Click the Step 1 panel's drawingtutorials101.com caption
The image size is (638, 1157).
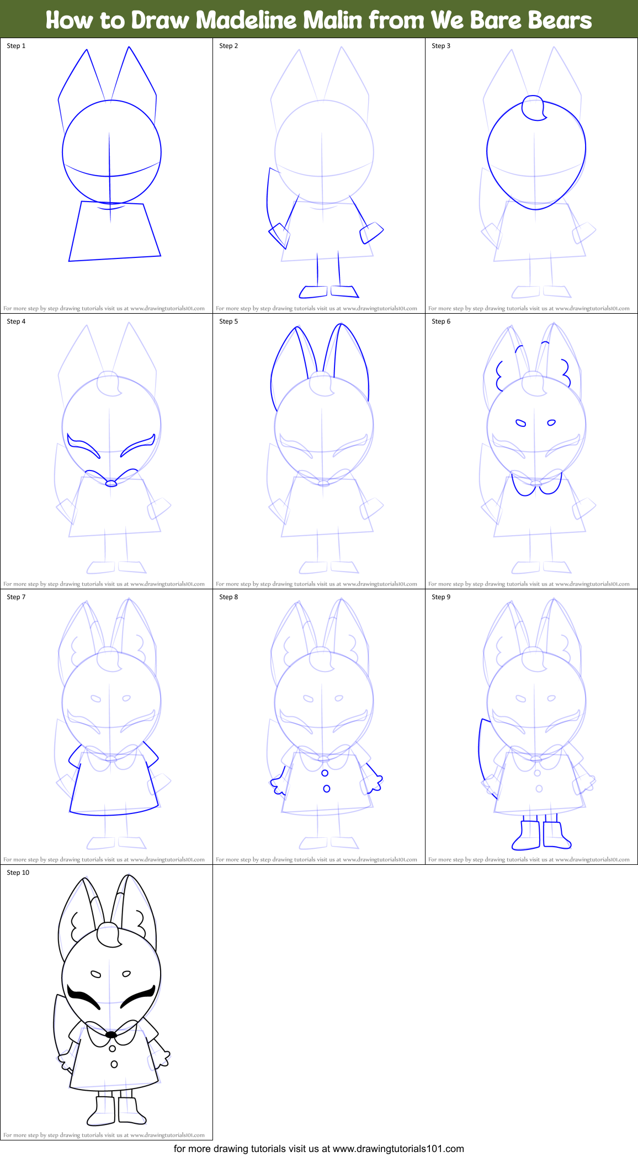coord(104,309)
